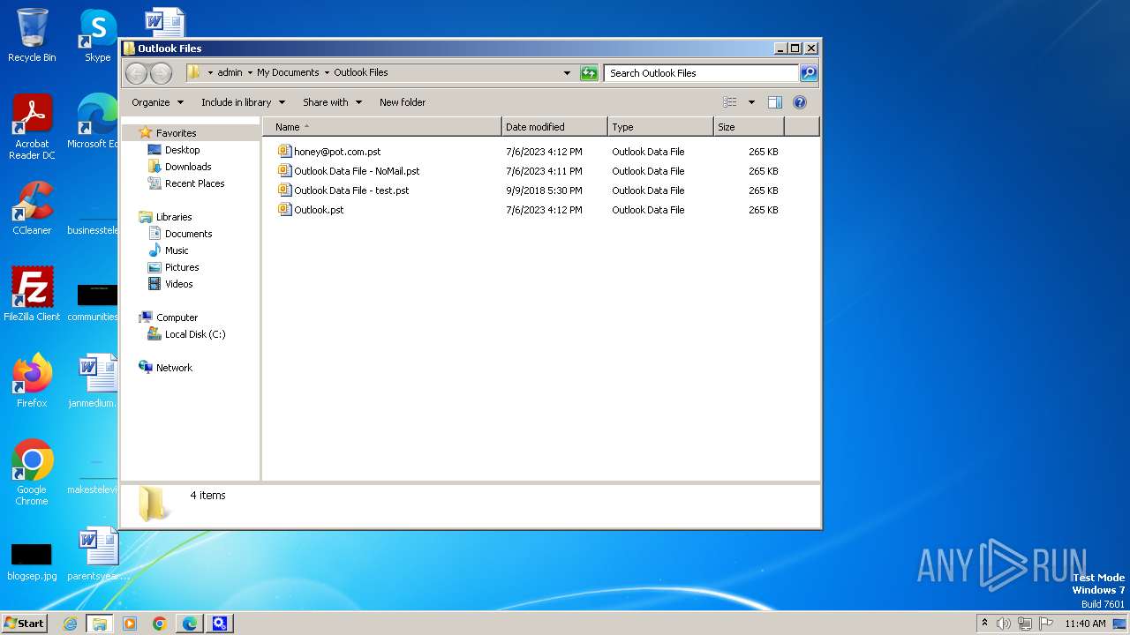Open Firefox desktop shortcut
Image resolution: width=1130 pixels, height=635 pixels.
(32, 381)
